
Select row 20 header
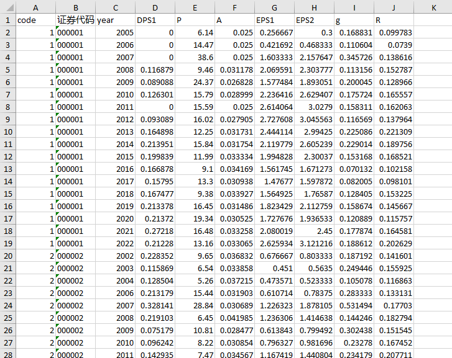click(x=8, y=256)
